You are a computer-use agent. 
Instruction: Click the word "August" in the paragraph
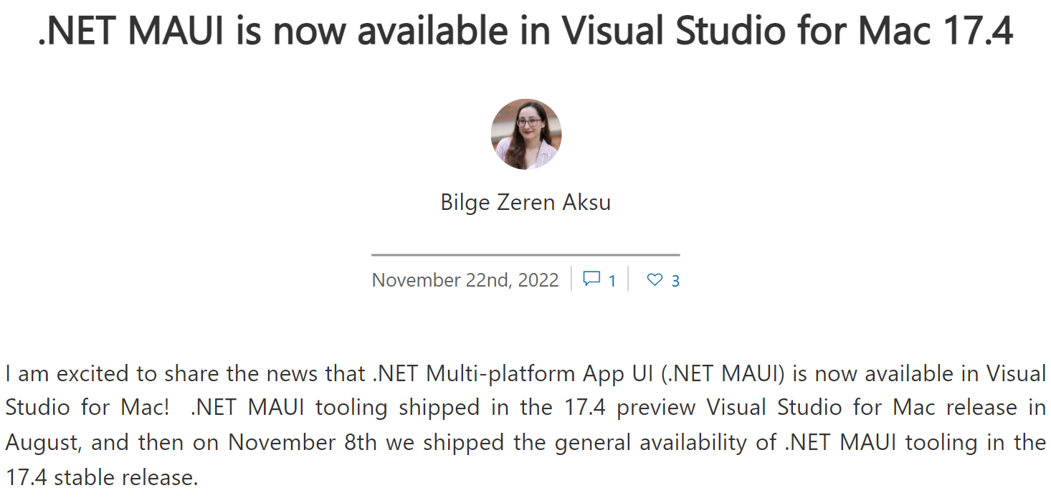click(43, 442)
